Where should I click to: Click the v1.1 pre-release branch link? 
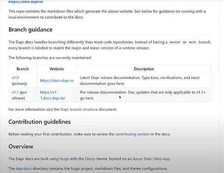point(15,92)
